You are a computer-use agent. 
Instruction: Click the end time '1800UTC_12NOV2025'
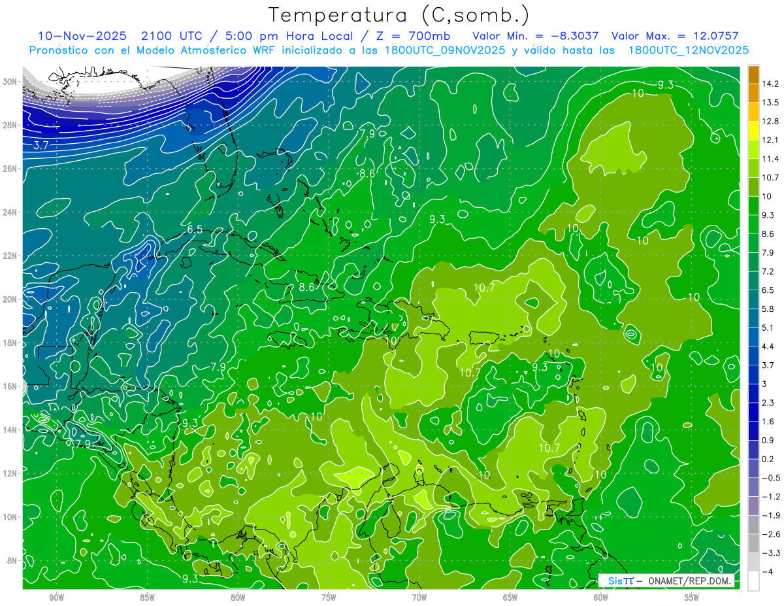coord(689,50)
